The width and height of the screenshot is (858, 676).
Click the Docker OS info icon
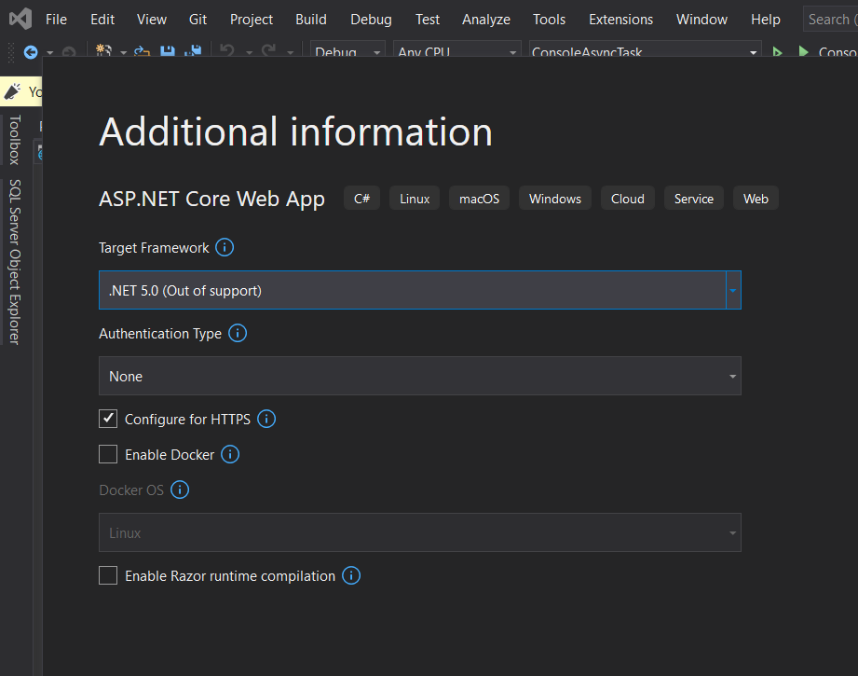[180, 490]
